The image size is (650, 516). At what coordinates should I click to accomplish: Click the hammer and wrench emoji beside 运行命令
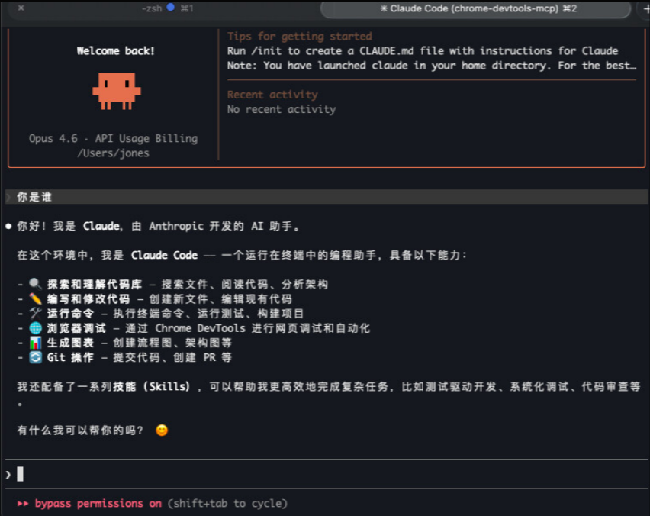[36, 313]
